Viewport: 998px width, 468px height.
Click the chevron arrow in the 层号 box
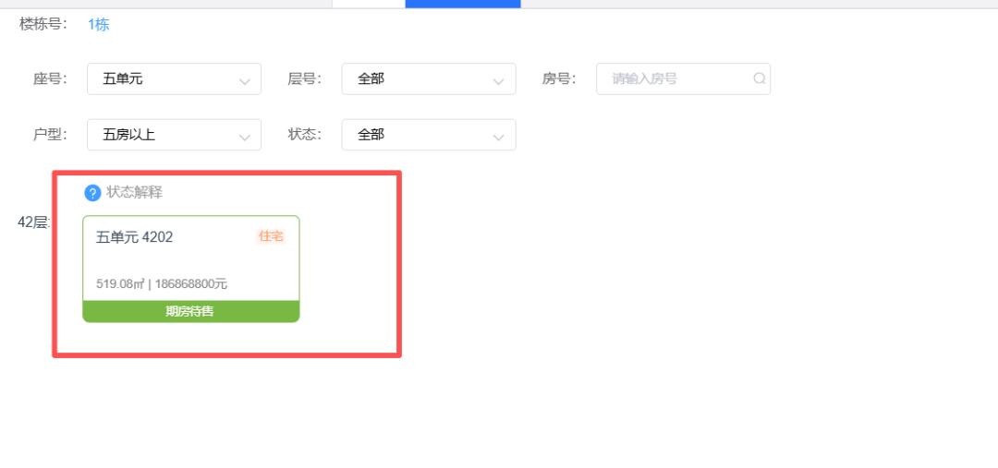499,81
